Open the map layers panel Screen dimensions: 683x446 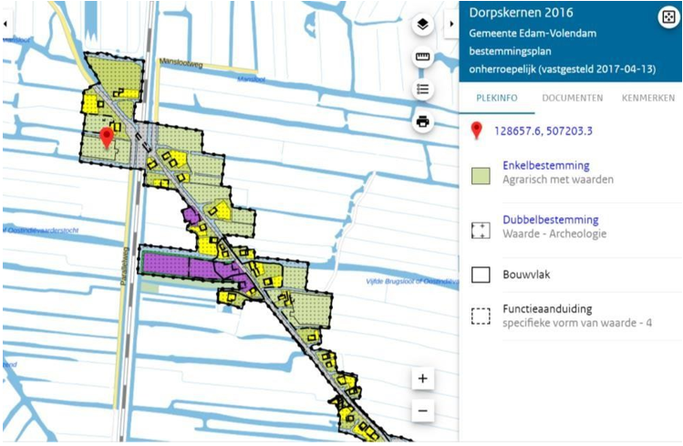(422, 25)
